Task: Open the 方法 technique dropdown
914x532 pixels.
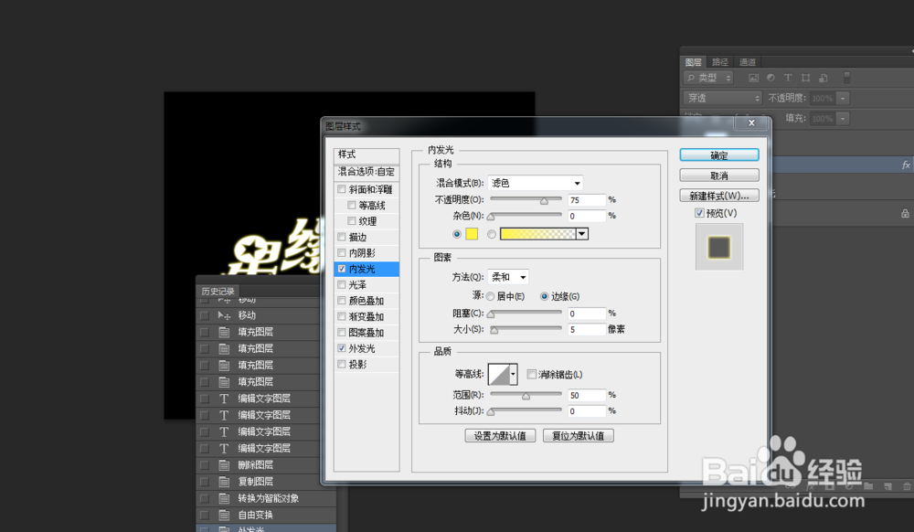Action: pos(508,277)
